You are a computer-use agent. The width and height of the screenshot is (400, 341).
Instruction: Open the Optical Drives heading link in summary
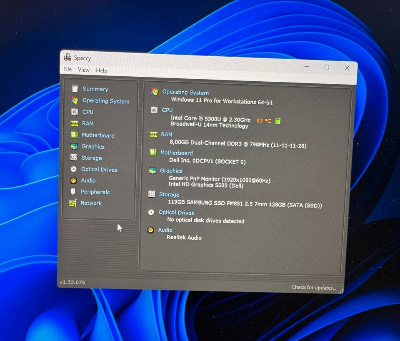coord(176,212)
